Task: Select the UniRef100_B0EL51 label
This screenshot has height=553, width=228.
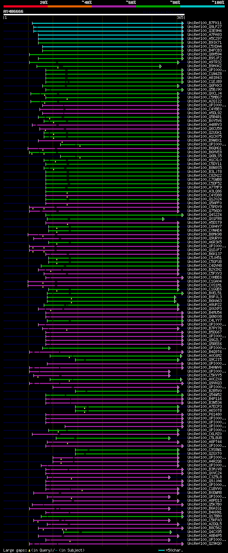Action: pos(204,293)
